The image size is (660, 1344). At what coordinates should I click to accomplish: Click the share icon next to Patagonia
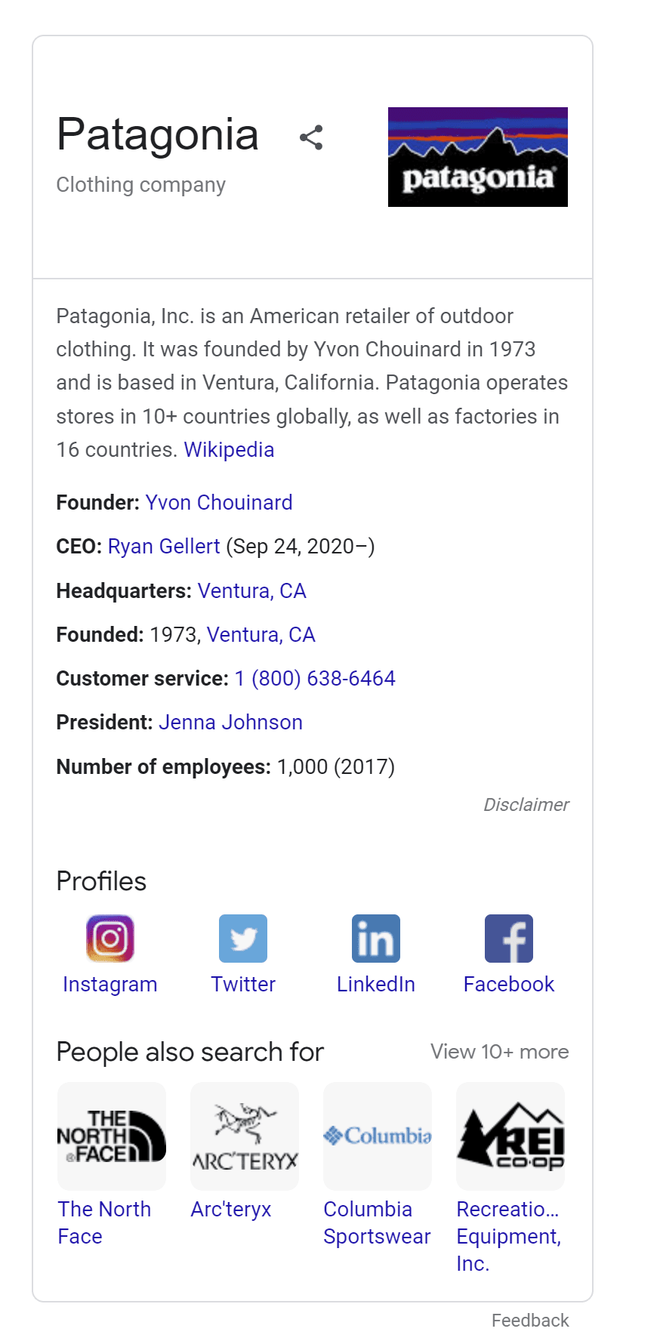311,137
